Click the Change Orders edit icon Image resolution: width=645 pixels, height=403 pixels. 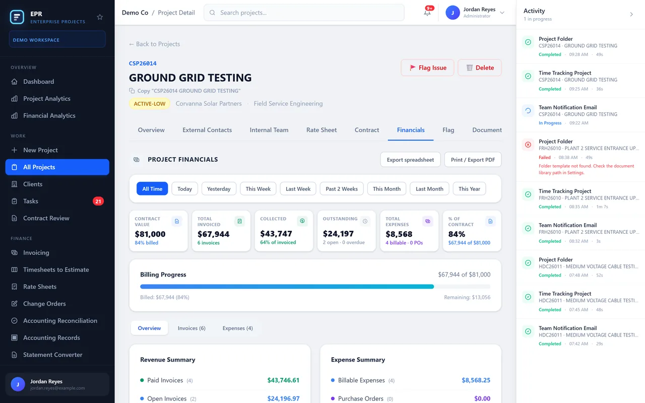(x=14, y=304)
